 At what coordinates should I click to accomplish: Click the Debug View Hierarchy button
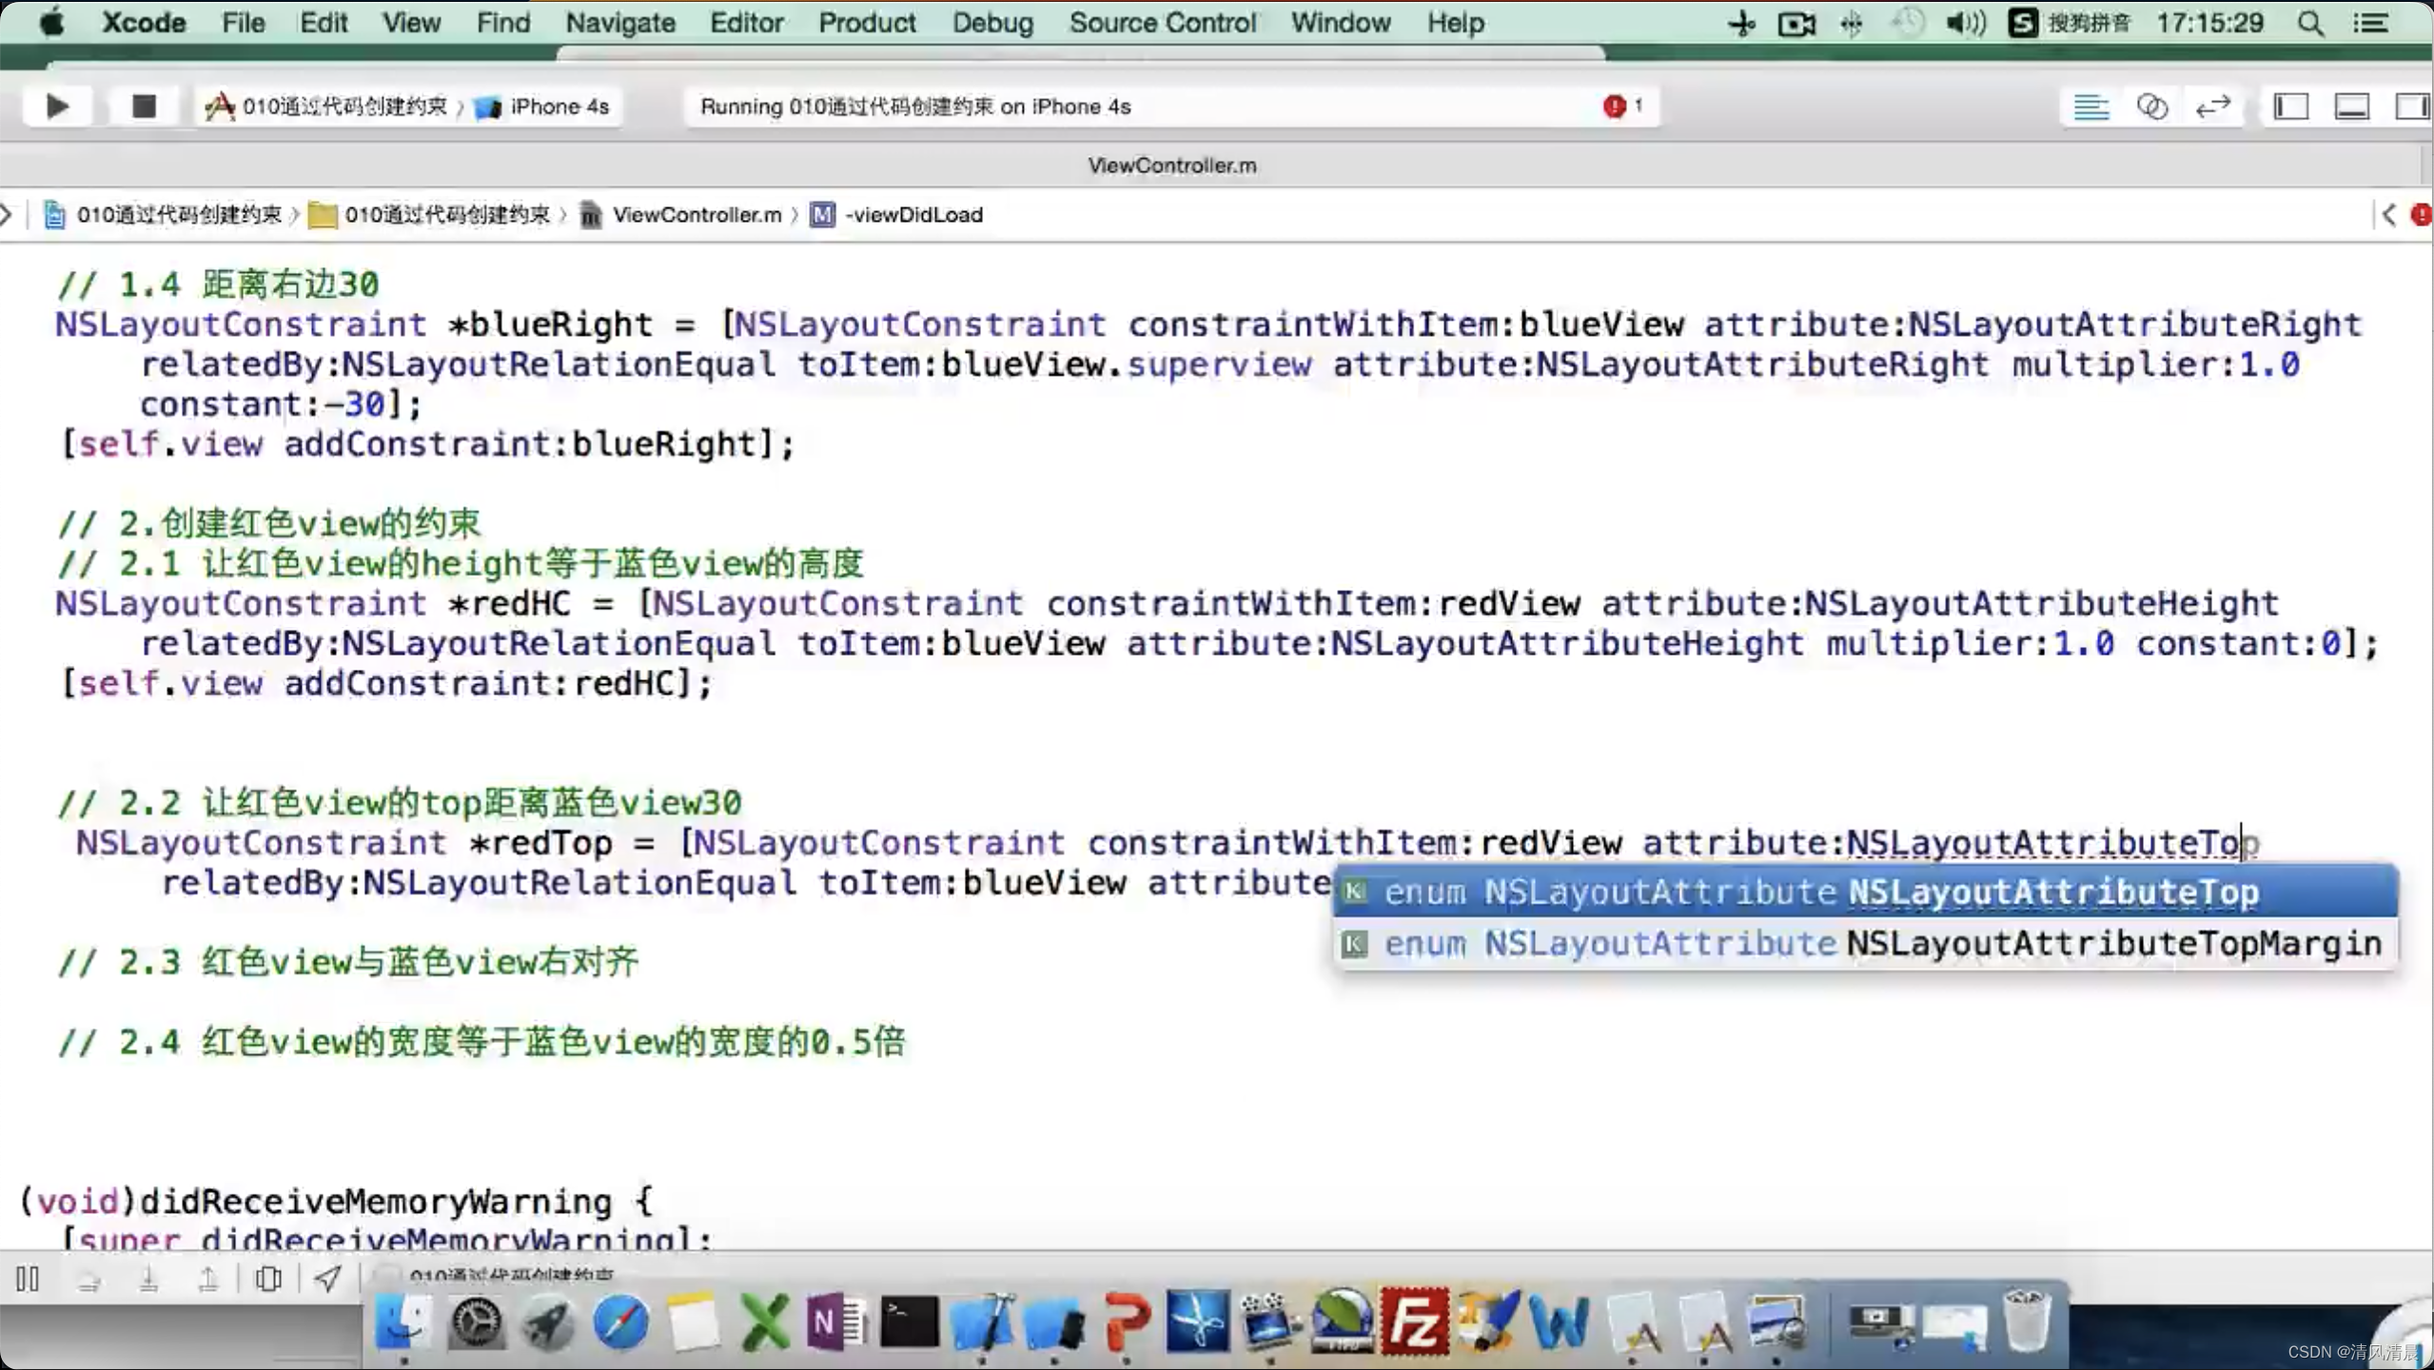268,1279
